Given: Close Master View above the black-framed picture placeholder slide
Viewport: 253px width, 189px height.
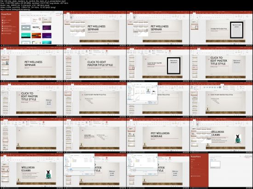Looking at the screenshot, I should point(170,52).
